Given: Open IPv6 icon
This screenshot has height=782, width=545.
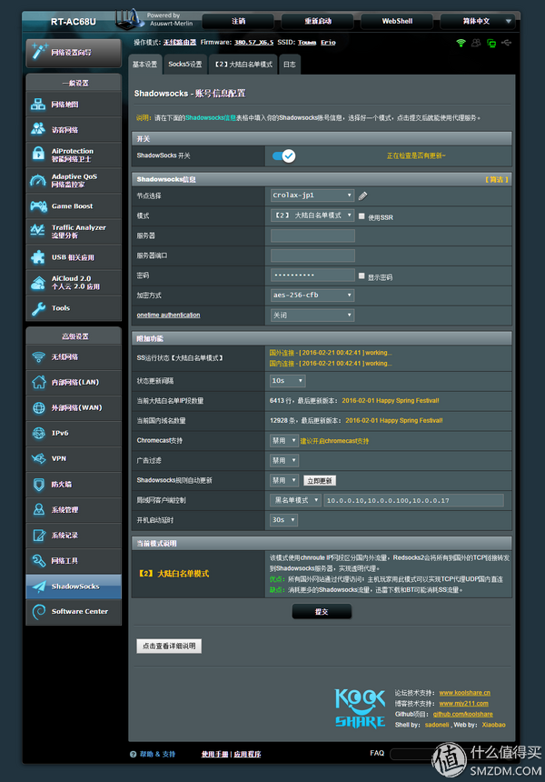Looking at the screenshot, I should (x=38, y=433).
